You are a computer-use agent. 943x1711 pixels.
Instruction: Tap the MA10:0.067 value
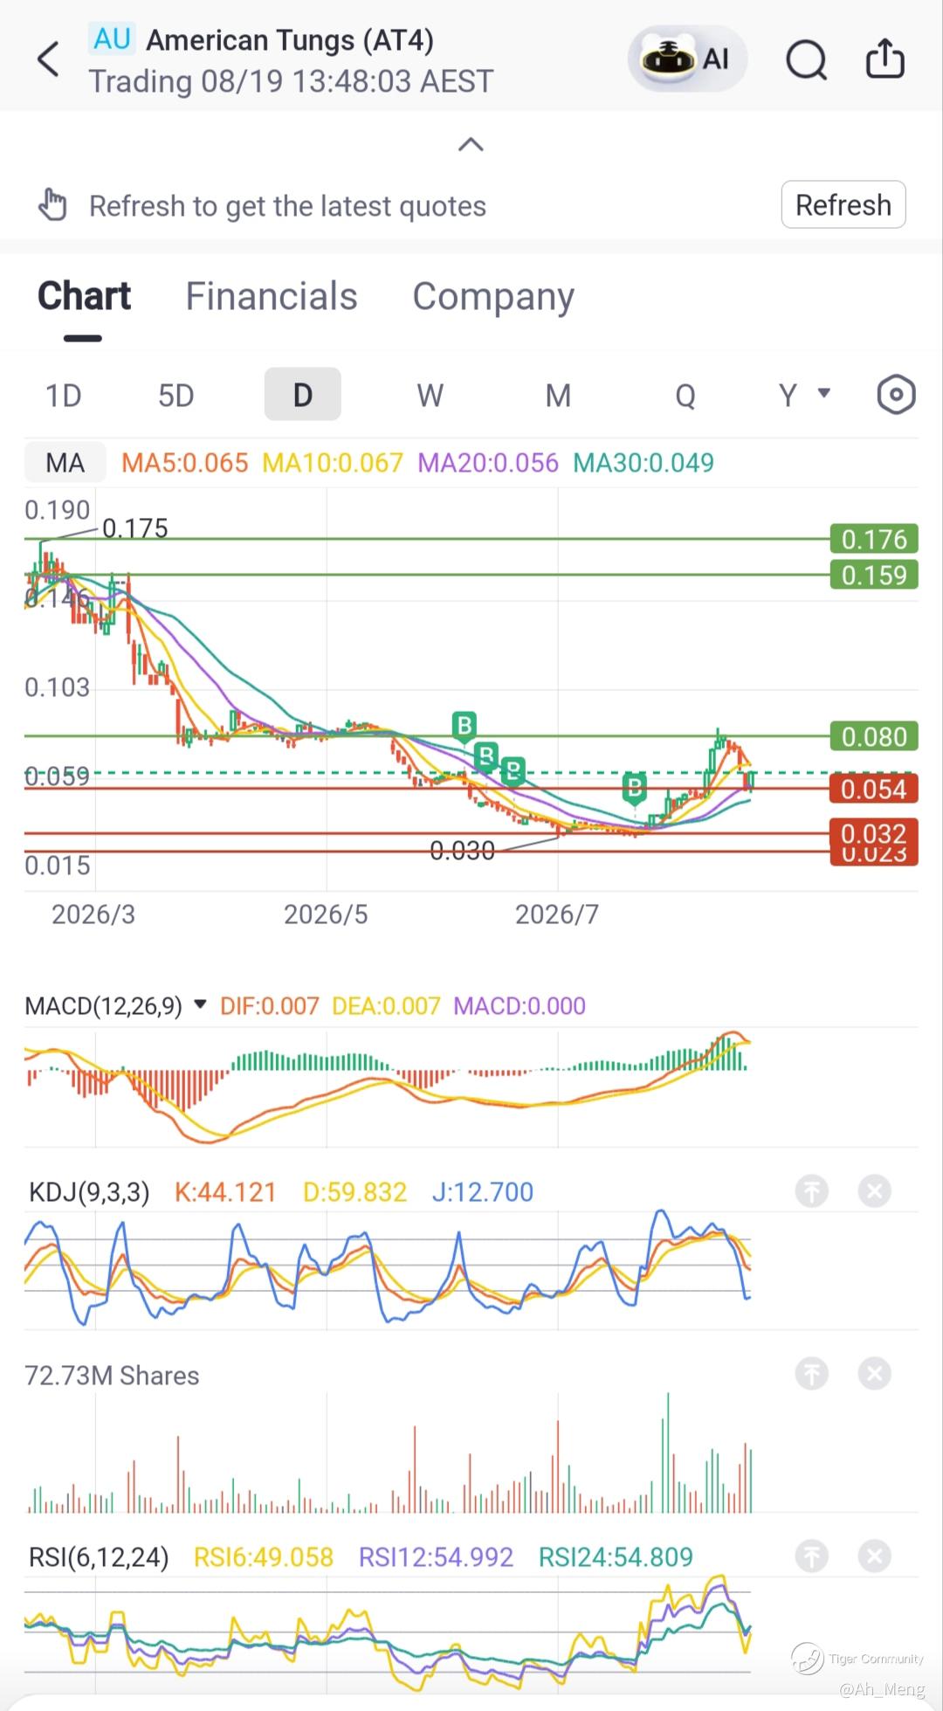coord(333,462)
